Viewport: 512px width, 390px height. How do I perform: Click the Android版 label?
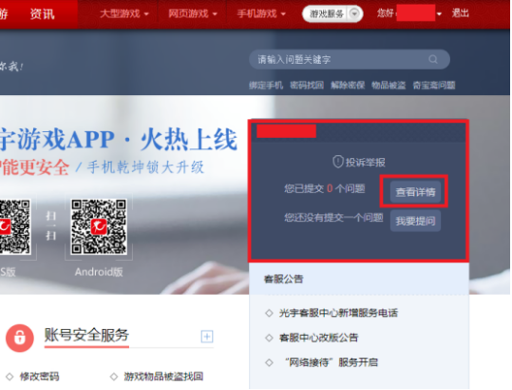pos(99,272)
